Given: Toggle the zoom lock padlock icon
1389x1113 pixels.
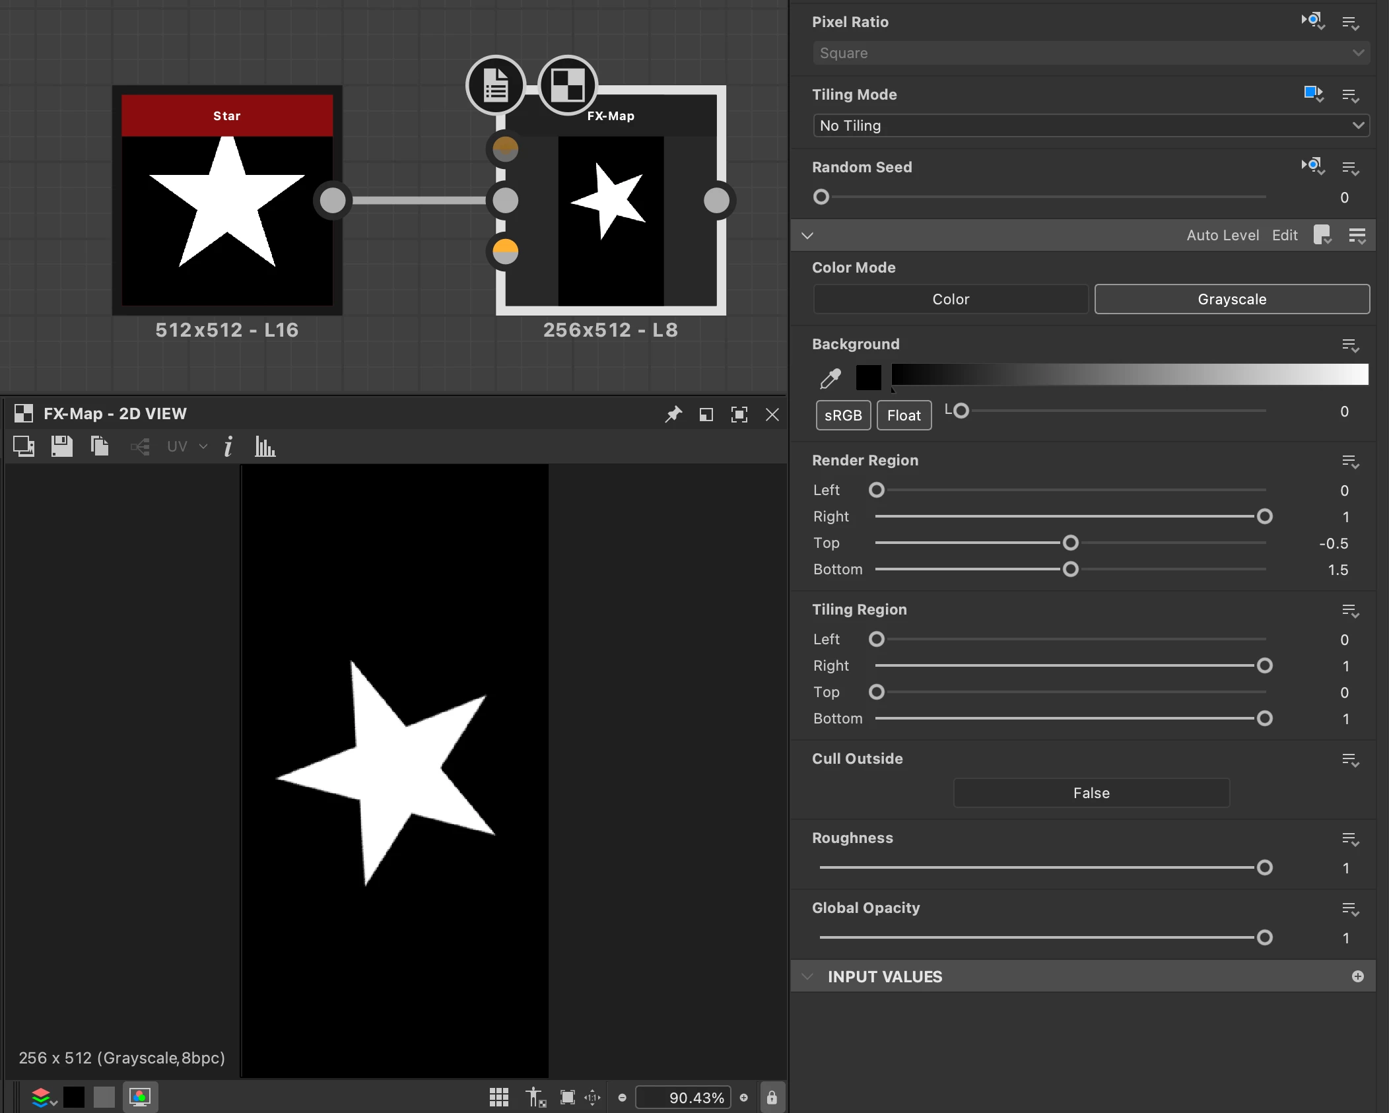Looking at the screenshot, I should 772,1097.
